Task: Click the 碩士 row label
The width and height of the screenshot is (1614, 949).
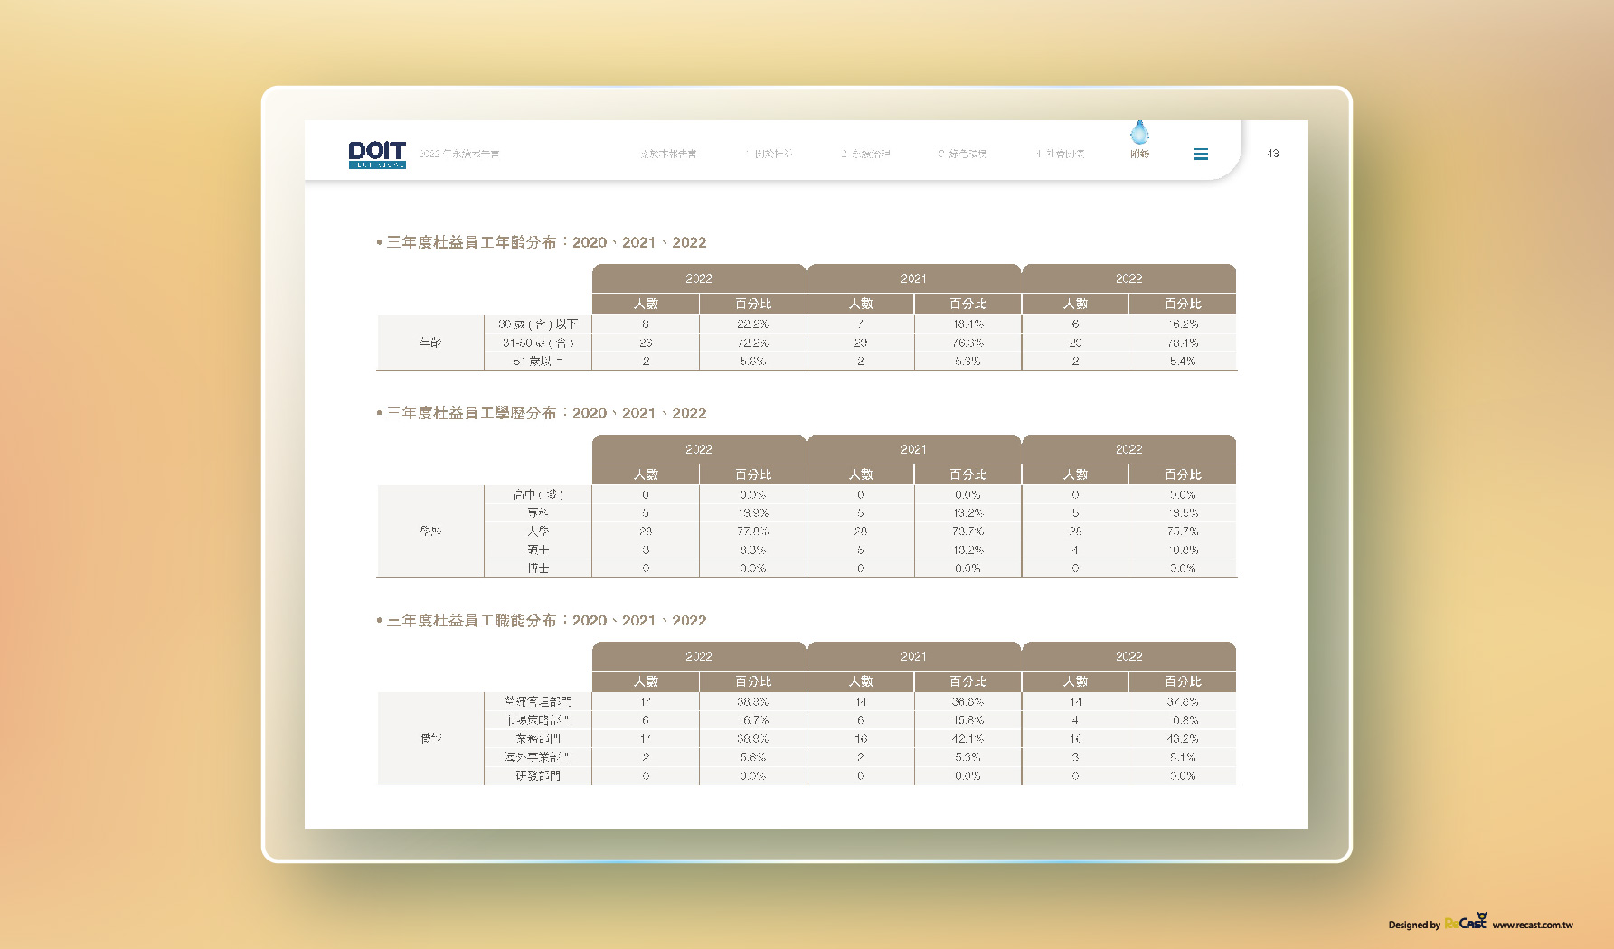Action: [538, 550]
